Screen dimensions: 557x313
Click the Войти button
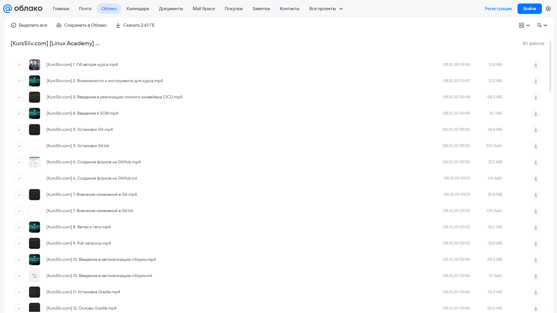coord(529,9)
